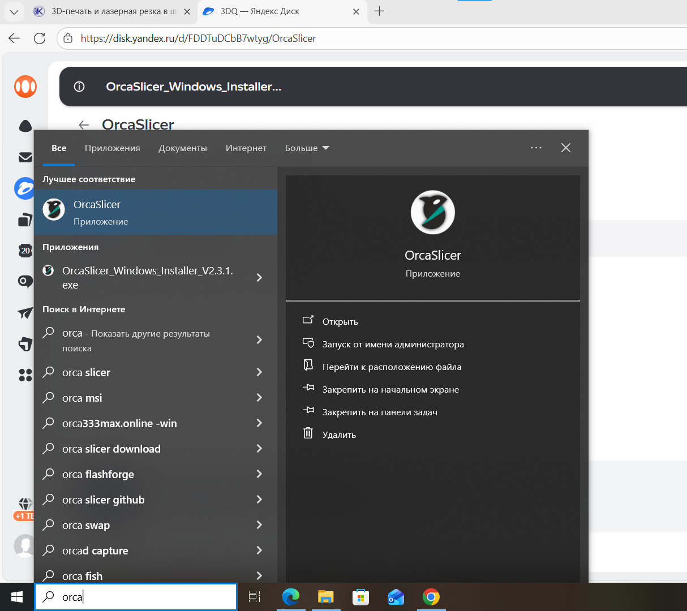
Task: Open Outlook from the taskbar
Action: tap(396, 597)
